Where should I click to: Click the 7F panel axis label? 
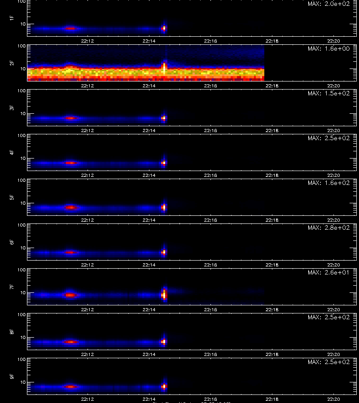(x=11, y=287)
